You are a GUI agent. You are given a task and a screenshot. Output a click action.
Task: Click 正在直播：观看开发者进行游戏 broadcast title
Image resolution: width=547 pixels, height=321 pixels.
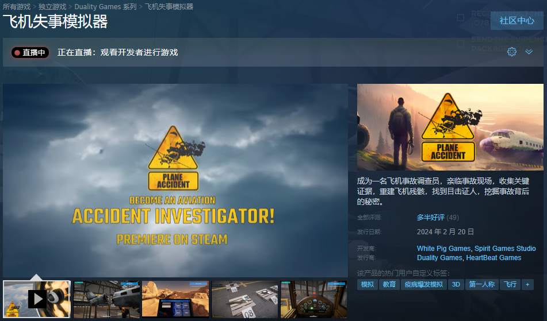click(x=117, y=53)
